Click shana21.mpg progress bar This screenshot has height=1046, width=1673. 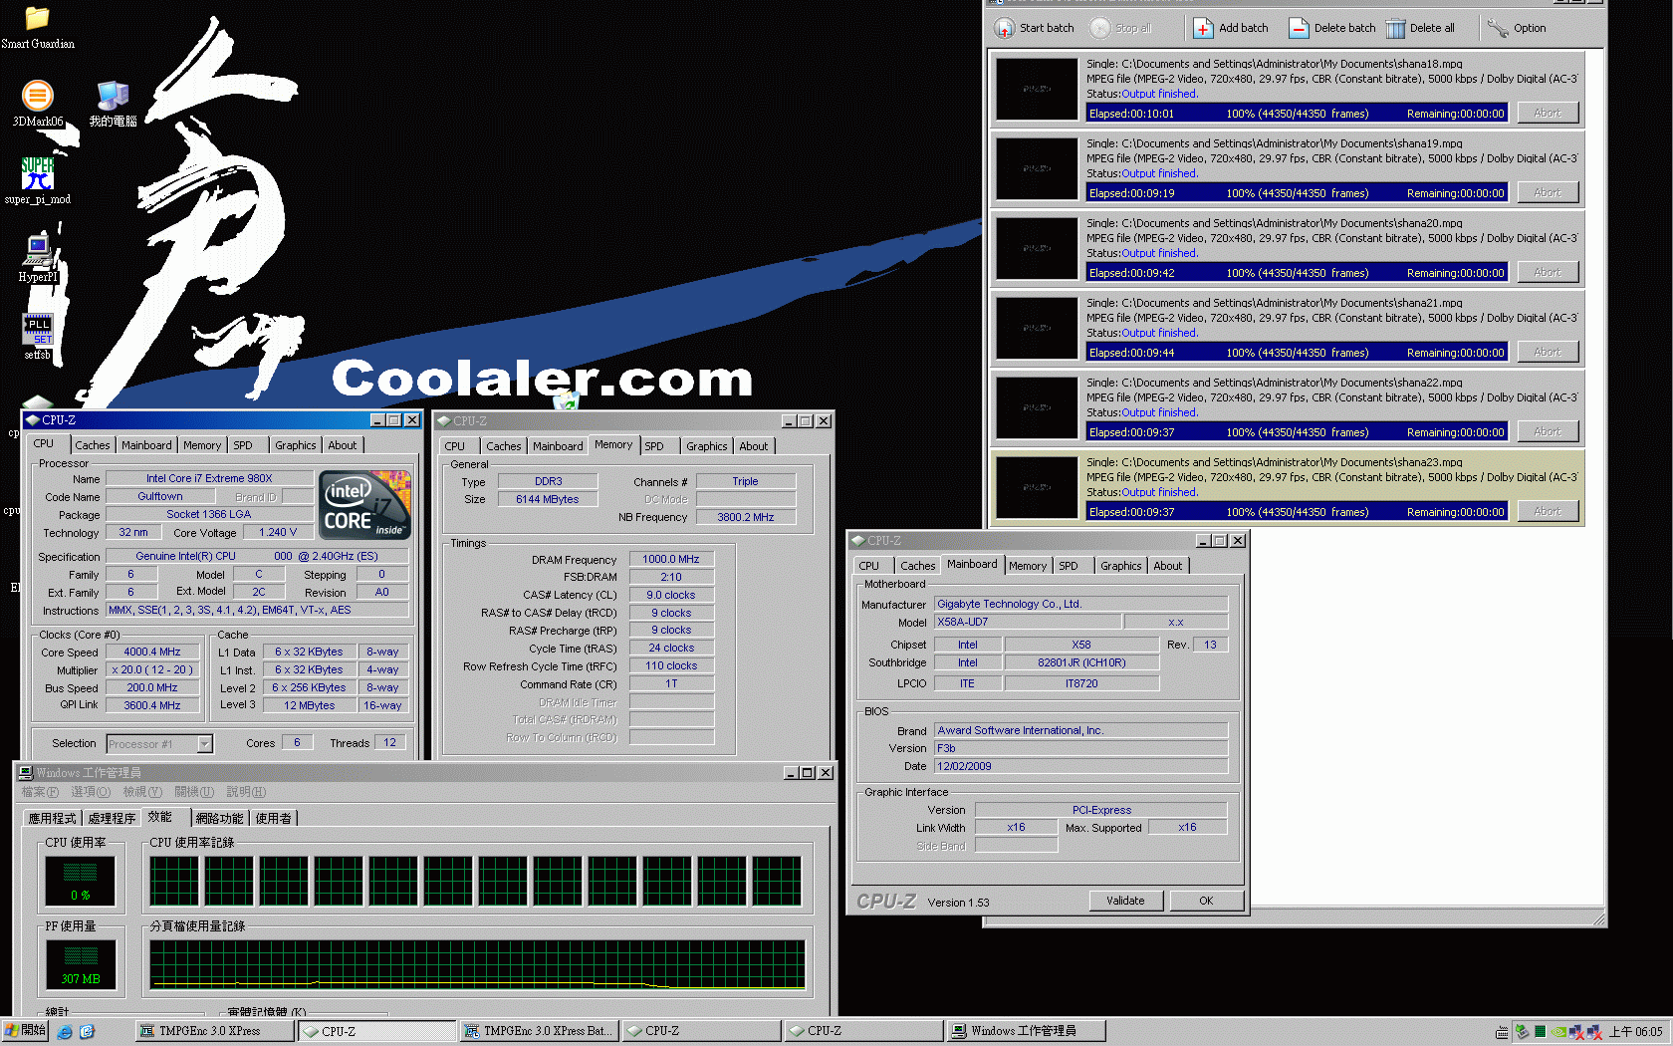coord(1297,353)
